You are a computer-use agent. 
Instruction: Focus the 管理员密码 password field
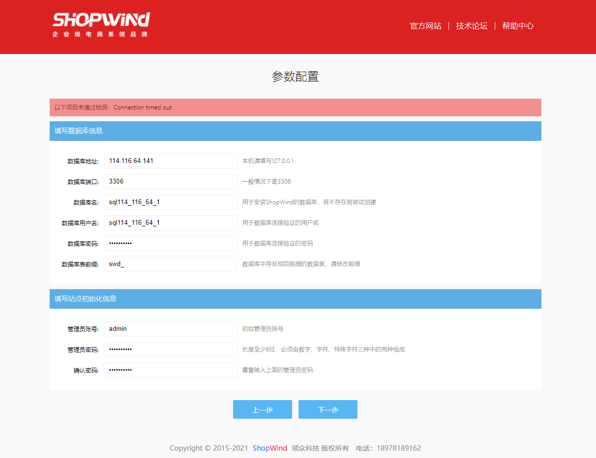[x=171, y=350]
